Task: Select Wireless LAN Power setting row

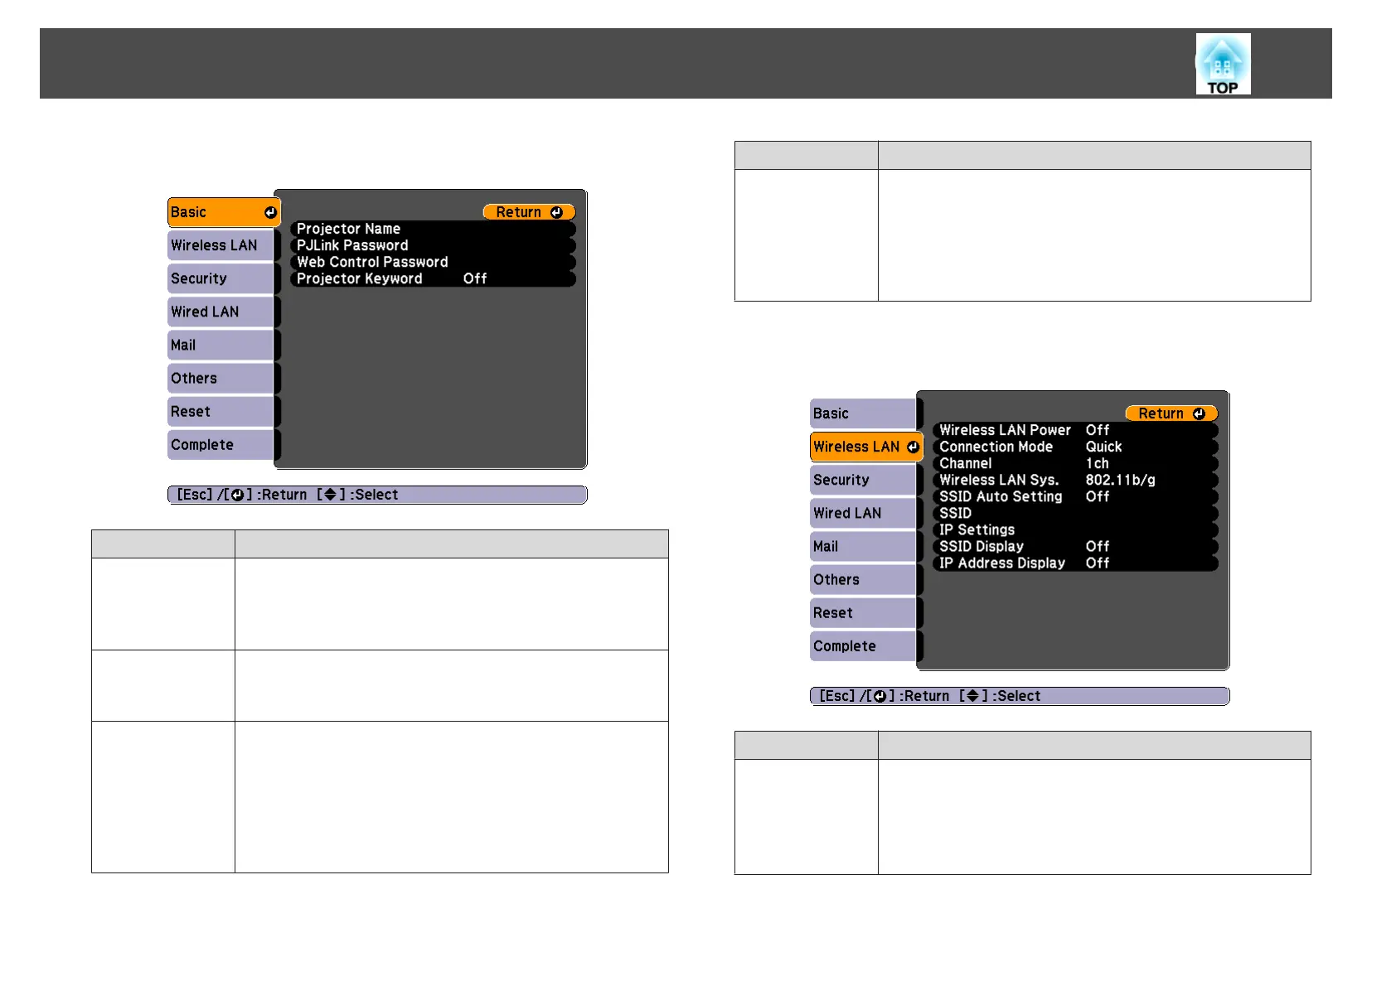Action: point(1075,430)
